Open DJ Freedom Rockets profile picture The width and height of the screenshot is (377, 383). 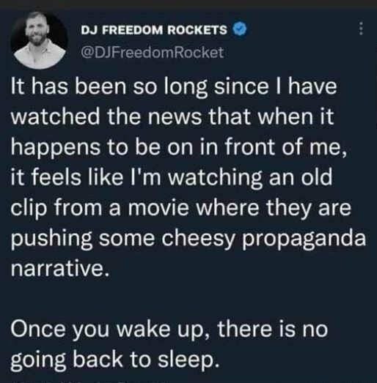(x=39, y=40)
